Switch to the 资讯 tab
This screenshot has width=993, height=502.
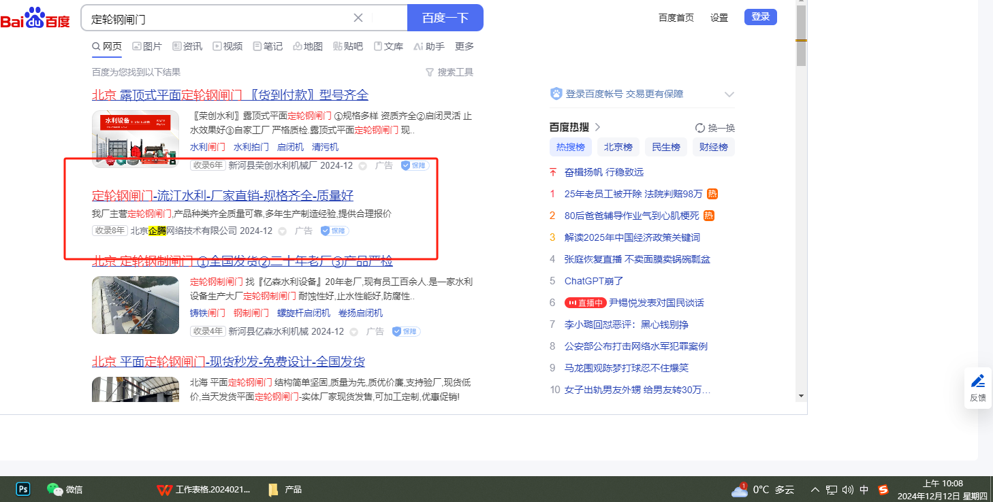pyautogui.click(x=187, y=46)
